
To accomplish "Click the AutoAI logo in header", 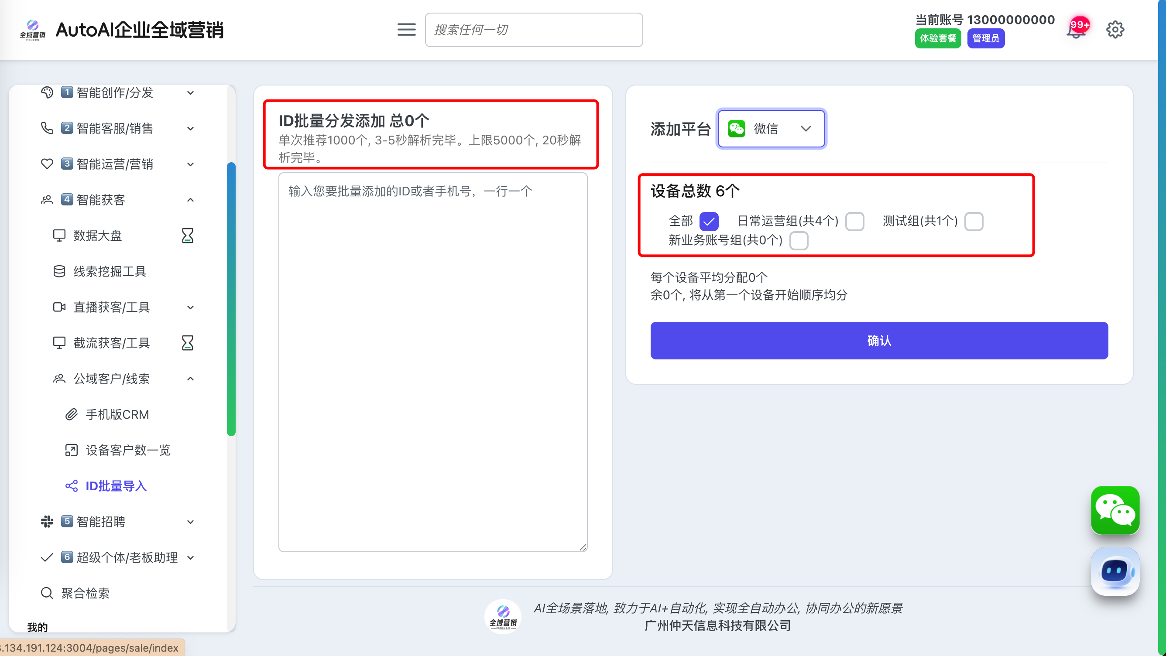I will (33, 30).
